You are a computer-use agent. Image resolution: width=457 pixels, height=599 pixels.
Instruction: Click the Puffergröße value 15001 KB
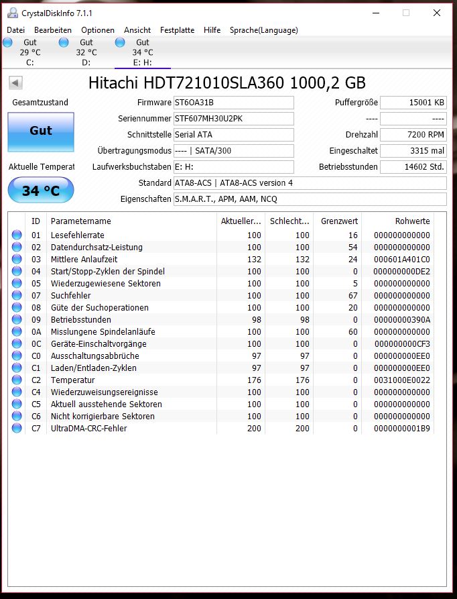[x=413, y=103]
